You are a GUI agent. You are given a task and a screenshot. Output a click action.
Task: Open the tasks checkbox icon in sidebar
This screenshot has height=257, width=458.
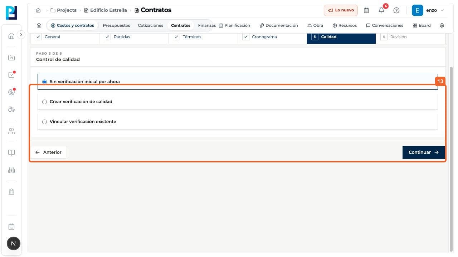click(11, 75)
